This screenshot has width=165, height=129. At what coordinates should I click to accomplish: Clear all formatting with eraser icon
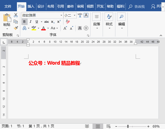68,22
